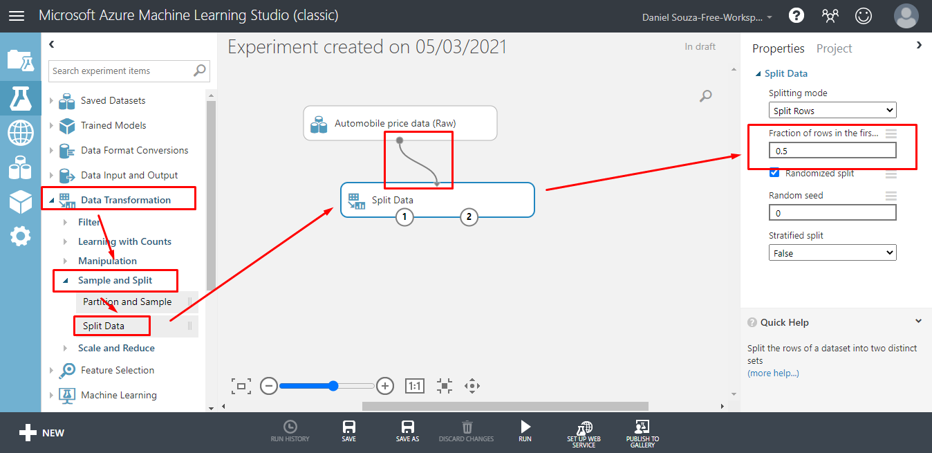This screenshot has width=932, height=453.
Task: Toggle the Randomized split checkbox
Action: (774, 173)
